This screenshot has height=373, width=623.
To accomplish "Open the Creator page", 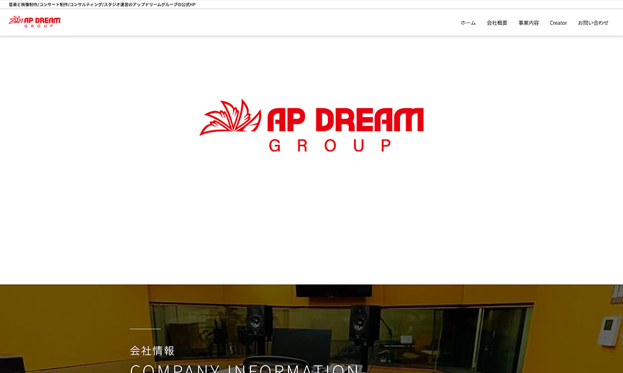I will pos(558,22).
